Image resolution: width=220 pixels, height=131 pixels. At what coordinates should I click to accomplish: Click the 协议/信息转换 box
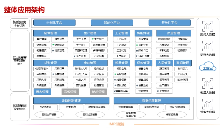click(178, 107)
